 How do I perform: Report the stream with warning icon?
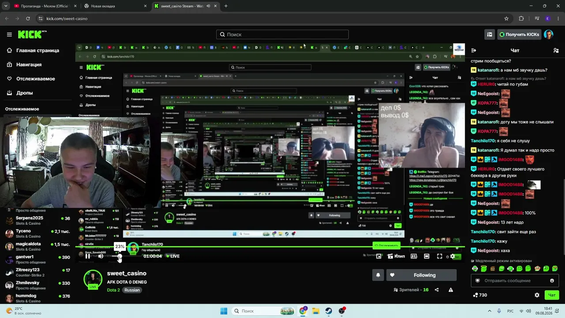[x=451, y=290]
